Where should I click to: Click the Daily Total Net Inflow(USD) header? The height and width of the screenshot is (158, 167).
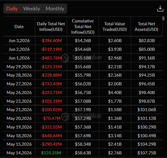51,27
